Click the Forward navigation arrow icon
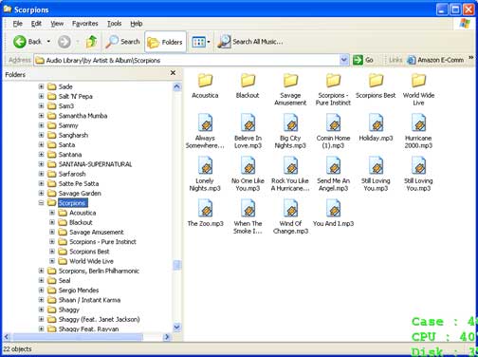The width and height of the screenshot is (478, 357). (64, 42)
